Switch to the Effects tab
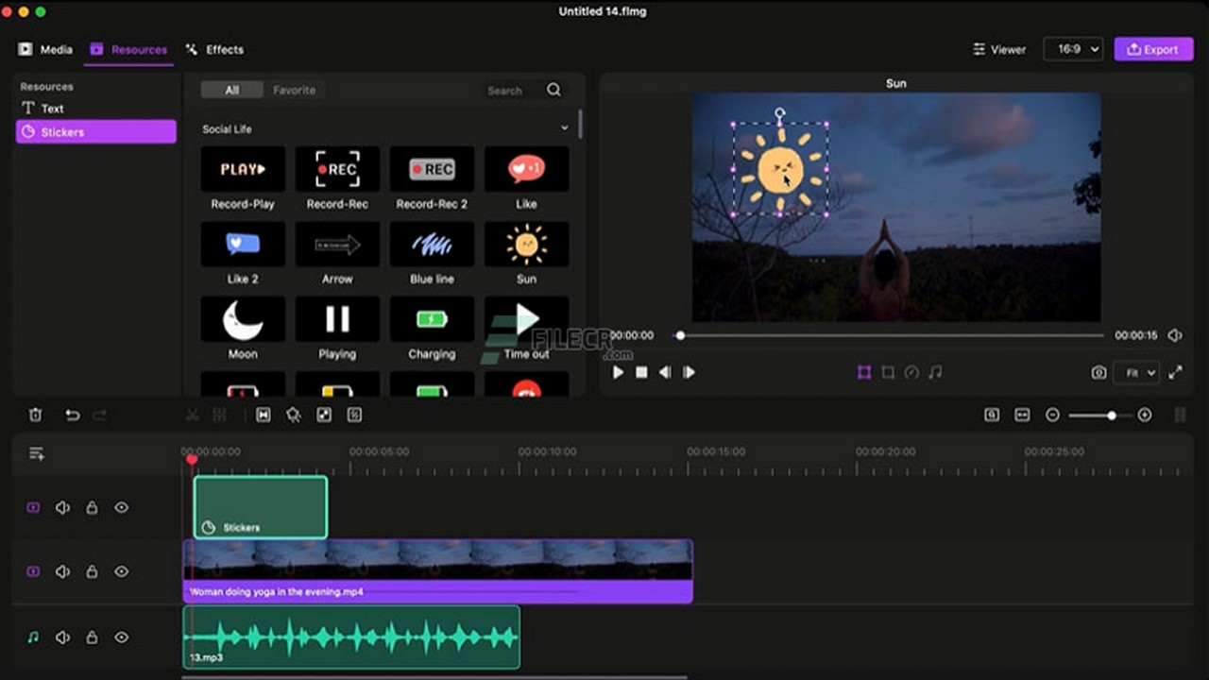Viewport: 1209px width, 680px height. pos(214,49)
